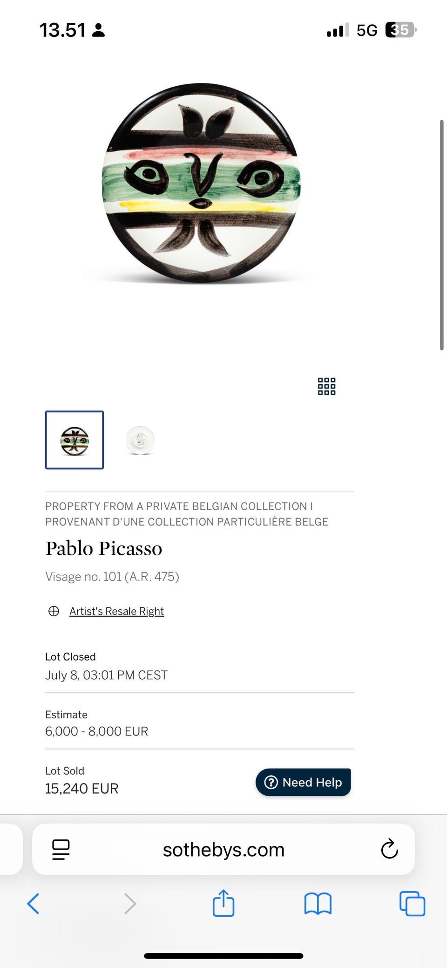Tap the Pablo Picasso artist heading

tap(104, 548)
